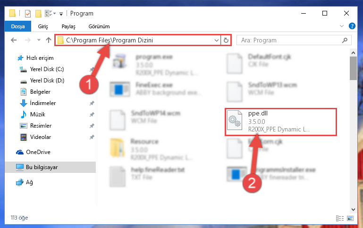Click the pin icon next to Müzik
This screenshot has width=363, height=228.
pos(92,114)
